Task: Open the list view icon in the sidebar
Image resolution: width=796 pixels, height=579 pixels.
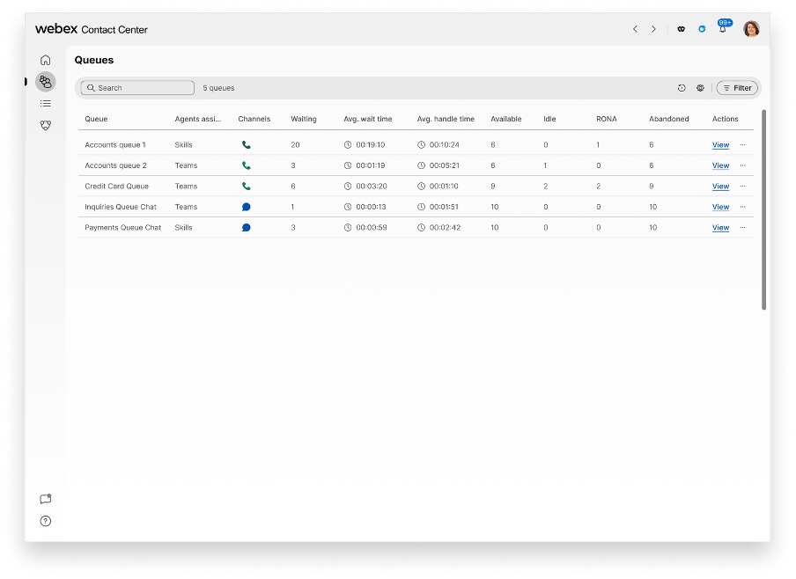Action: click(45, 104)
